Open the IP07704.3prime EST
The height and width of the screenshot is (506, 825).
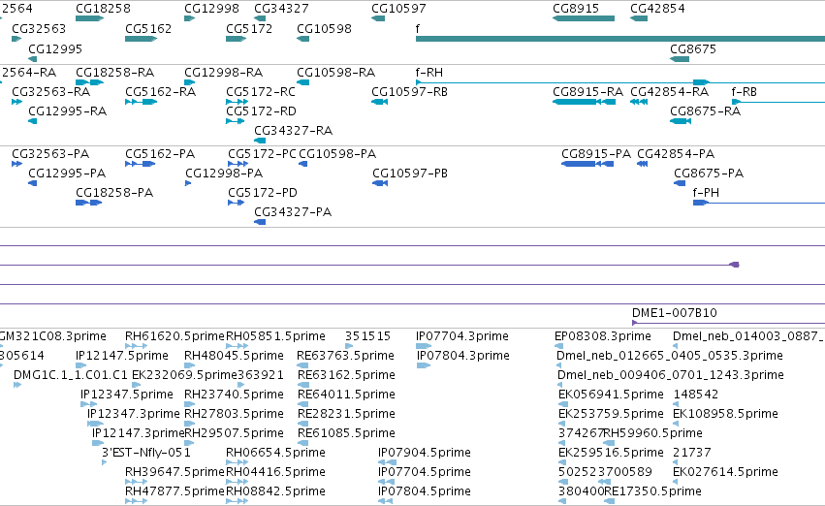[x=462, y=336]
